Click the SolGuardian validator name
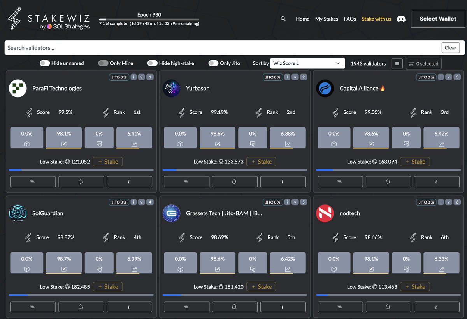This screenshot has width=467, height=319. pos(47,213)
